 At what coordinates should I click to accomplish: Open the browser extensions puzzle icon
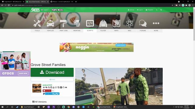[x=186, y=5]
